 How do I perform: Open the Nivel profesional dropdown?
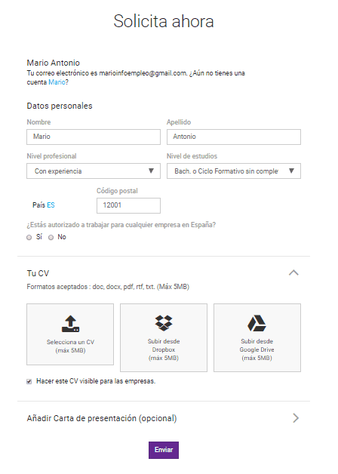[94, 171]
